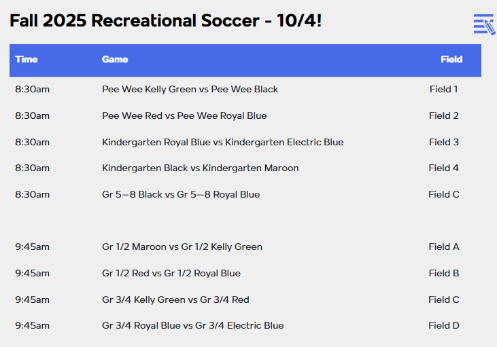Viewport: 497px width, 347px height.
Task: Select Pee Wee Kelly Green vs Black game
Action: [x=190, y=89]
